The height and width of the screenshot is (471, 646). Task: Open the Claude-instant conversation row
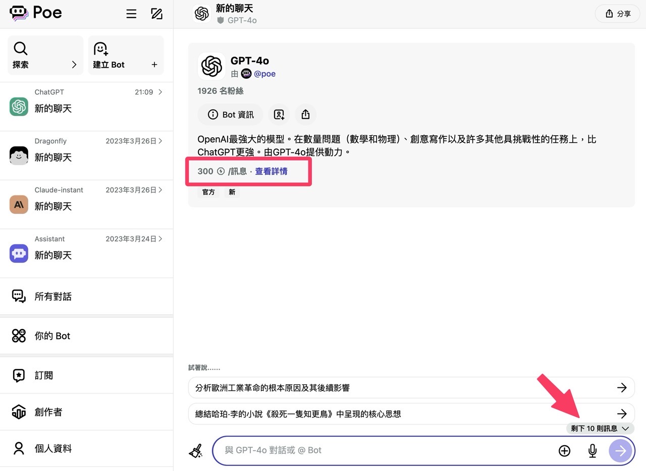point(86,205)
